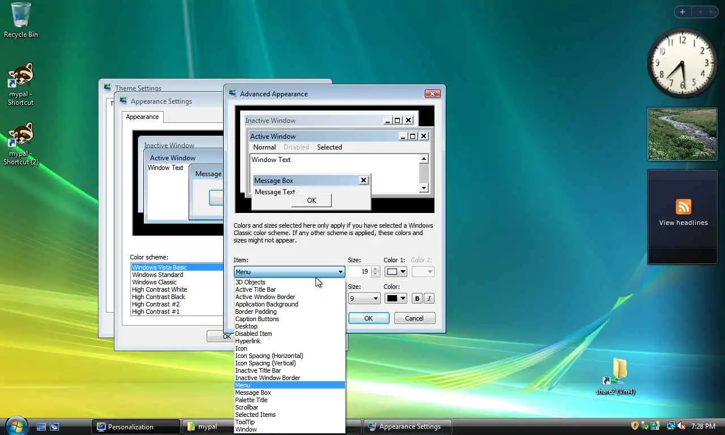This screenshot has height=435, width=725.
Task: Select Windows Standard color scheme
Action: coord(177,275)
